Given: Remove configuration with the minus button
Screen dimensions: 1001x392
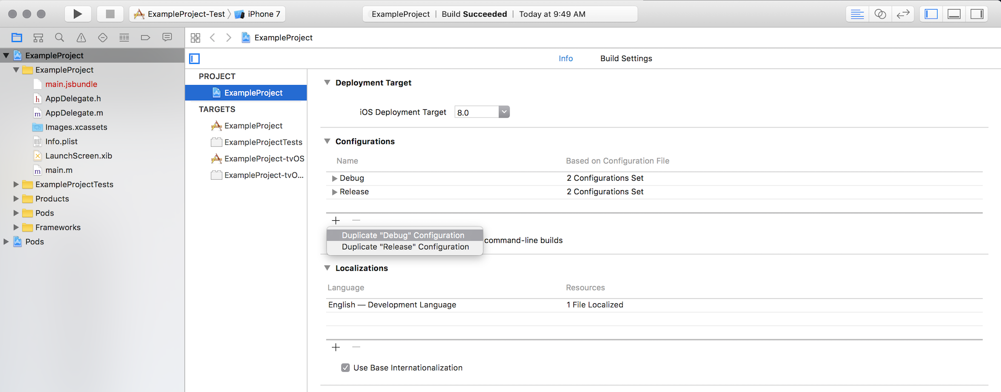Looking at the screenshot, I should pyautogui.click(x=356, y=220).
